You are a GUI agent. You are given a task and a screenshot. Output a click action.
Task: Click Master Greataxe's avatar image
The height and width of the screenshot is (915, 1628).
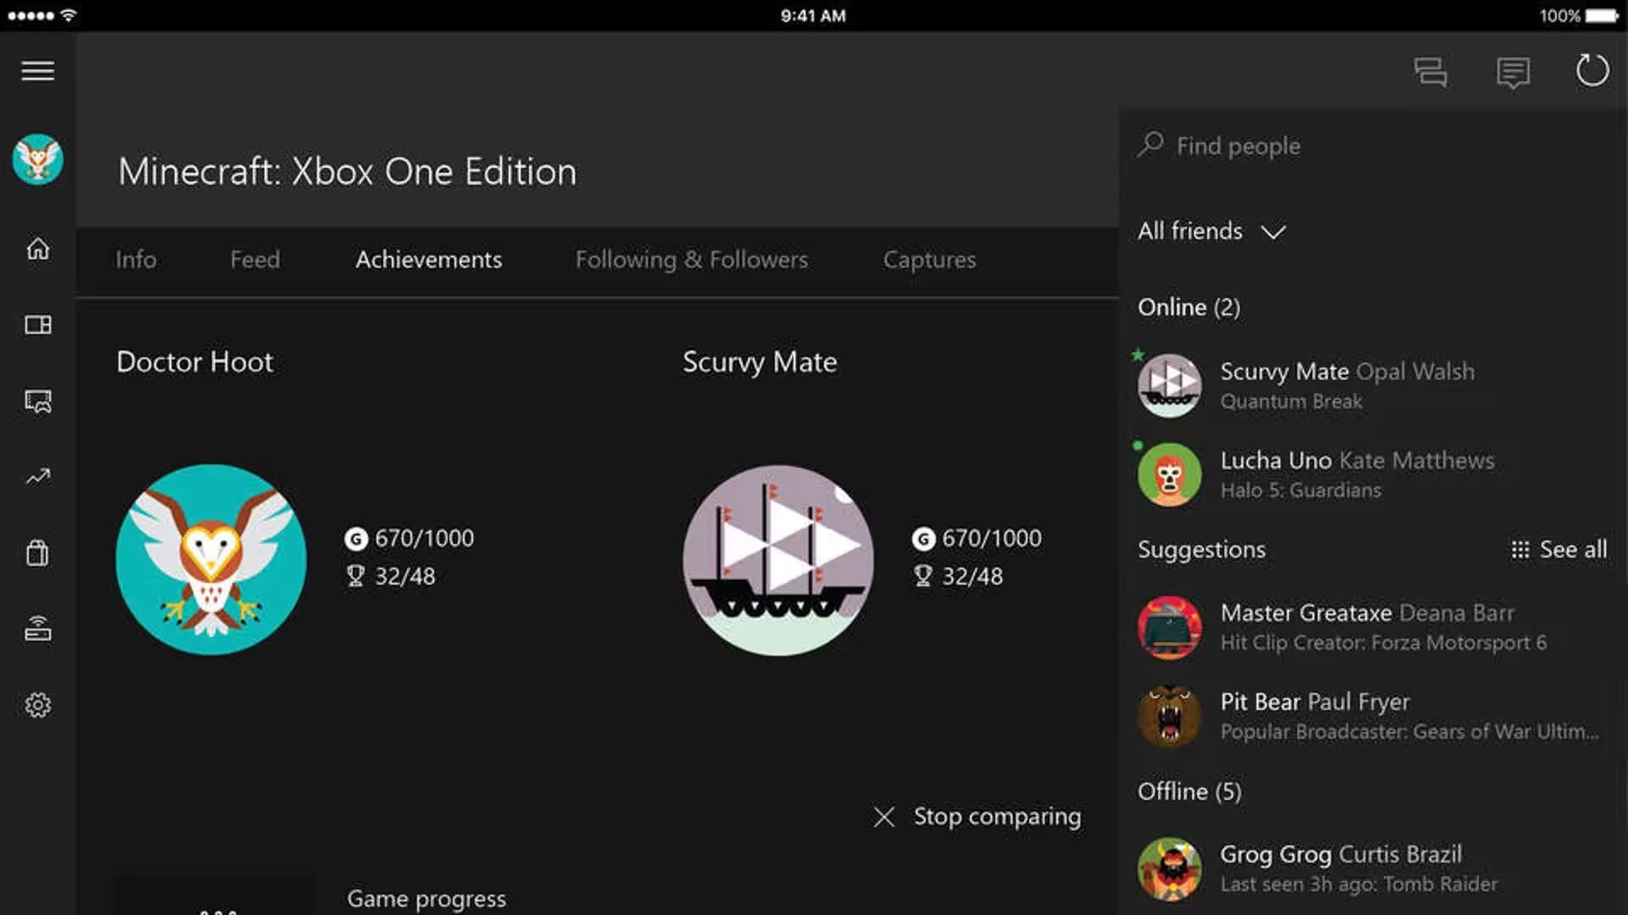1169,628
